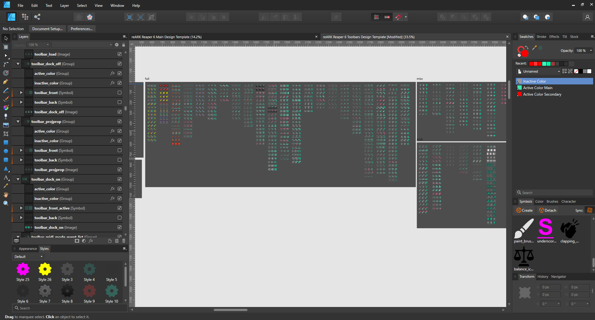Select the Artistic Text tool
Image resolution: width=595 pixels, height=320 pixels.
(x=6, y=178)
